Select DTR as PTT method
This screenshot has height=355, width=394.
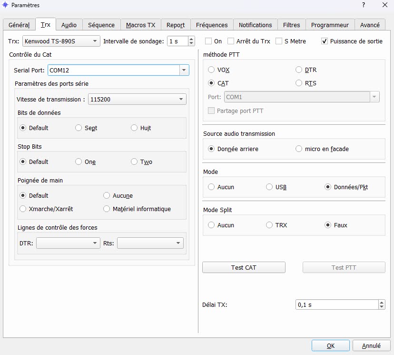pos(298,70)
